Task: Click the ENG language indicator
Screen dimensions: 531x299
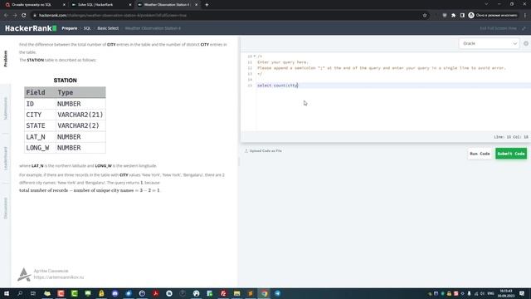Action: 490,293
